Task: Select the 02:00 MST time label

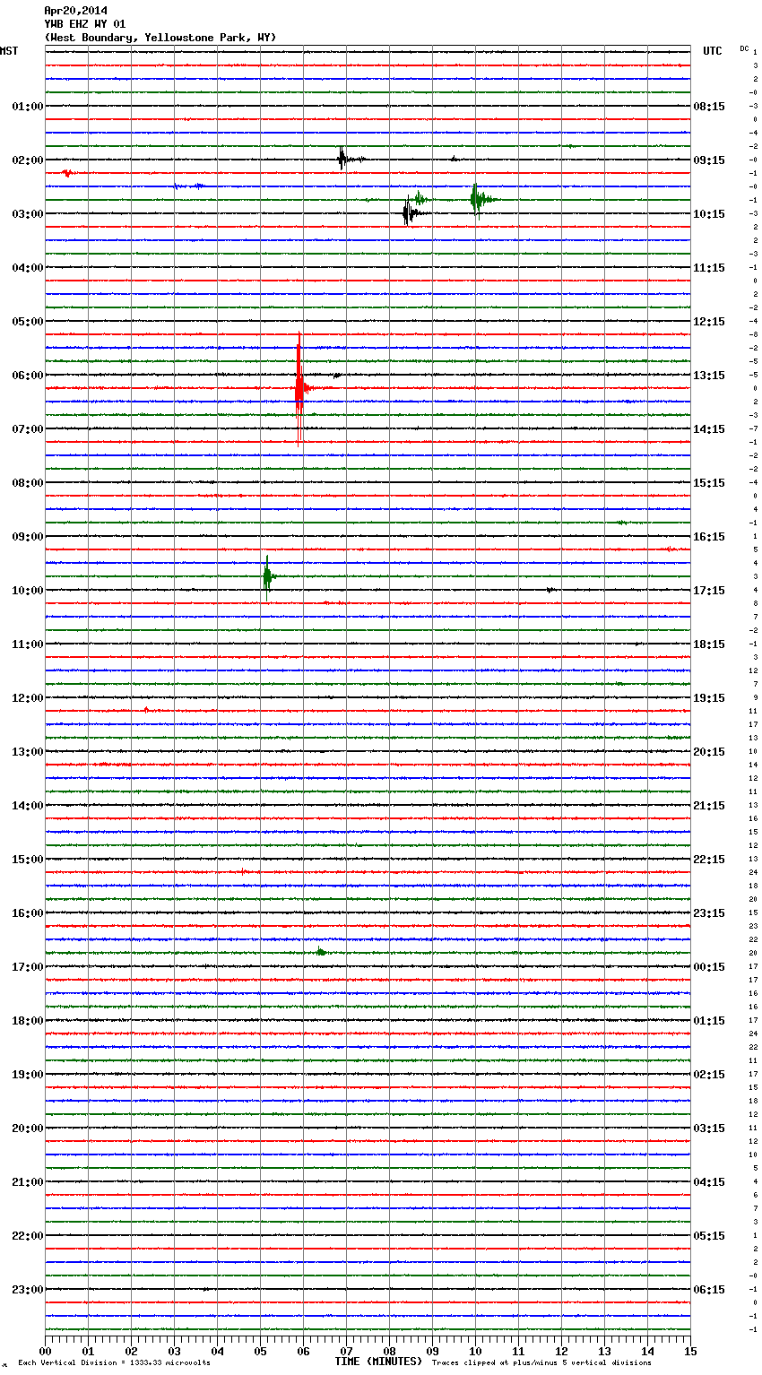Action: pos(28,160)
